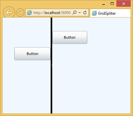Go back with the browser back arrow
This screenshot has width=133, height=116.
click(9, 12)
